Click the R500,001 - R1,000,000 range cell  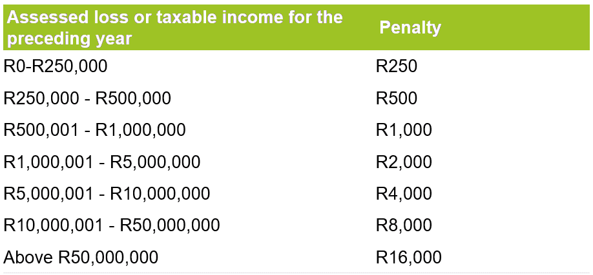tap(94, 129)
